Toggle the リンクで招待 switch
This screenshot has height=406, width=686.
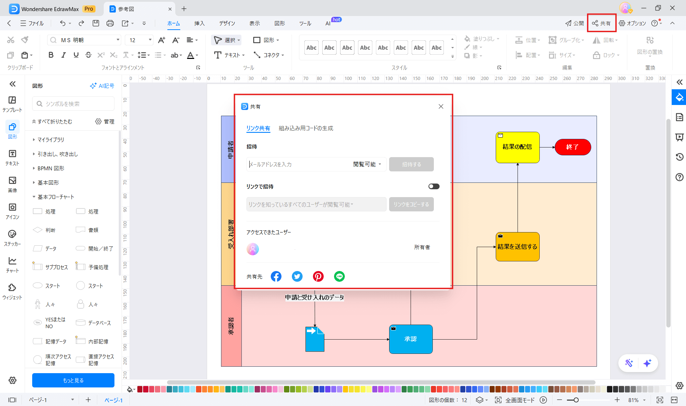coord(433,186)
